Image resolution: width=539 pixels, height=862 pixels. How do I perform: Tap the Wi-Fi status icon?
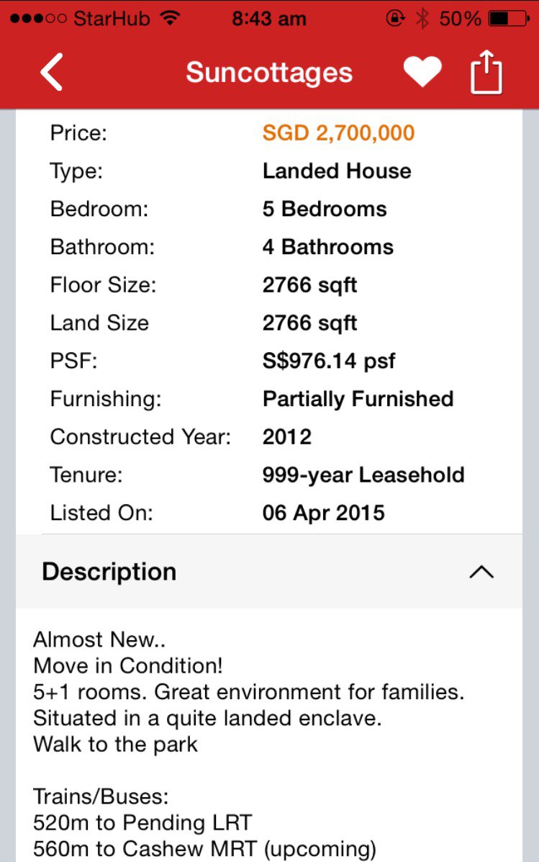170,19
